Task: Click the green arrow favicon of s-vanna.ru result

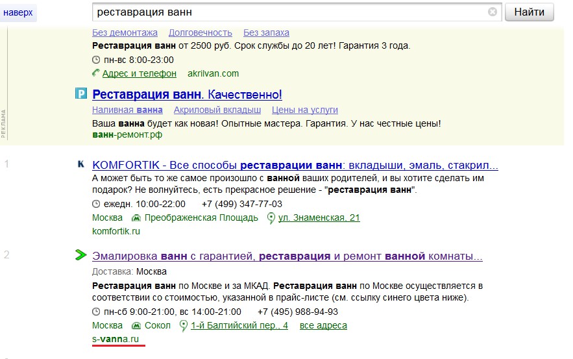Action: click(x=80, y=255)
